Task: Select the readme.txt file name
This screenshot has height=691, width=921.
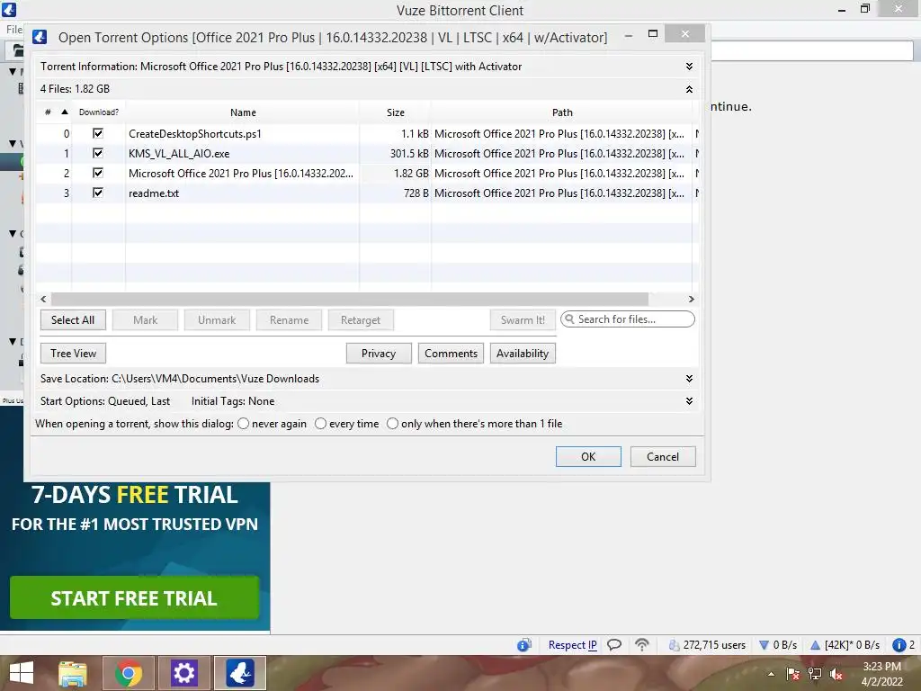Action: tap(154, 193)
